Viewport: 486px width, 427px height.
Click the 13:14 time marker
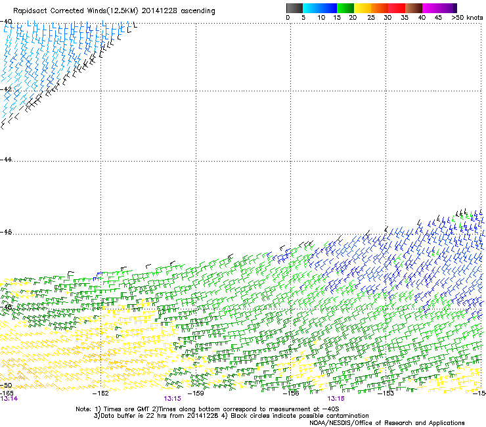coord(9,399)
